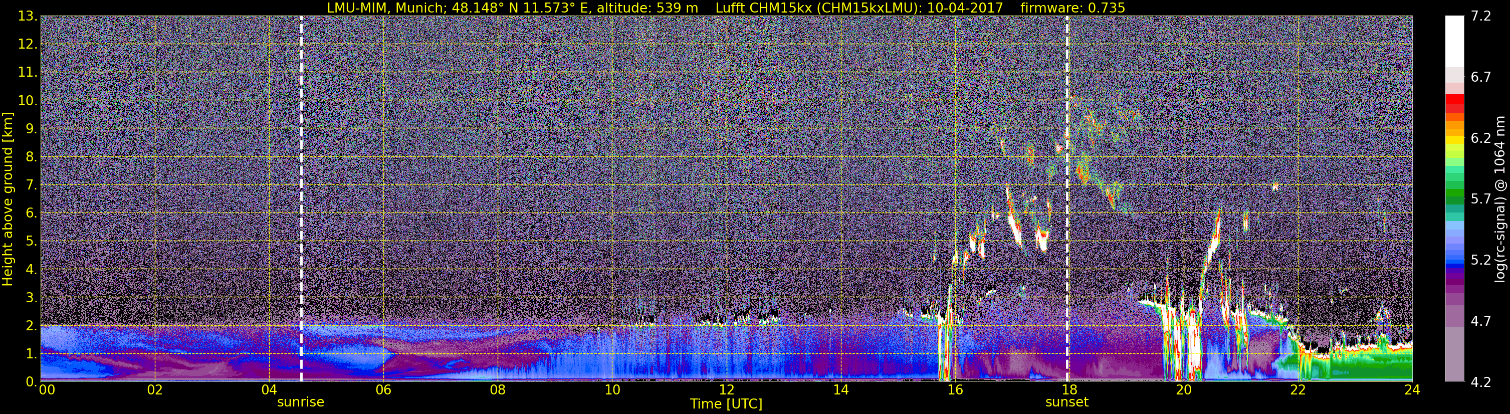The width and height of the screenshot is (1510, 414).
Task: Click the time axis tick label '12'
Action: coord(726,390)
